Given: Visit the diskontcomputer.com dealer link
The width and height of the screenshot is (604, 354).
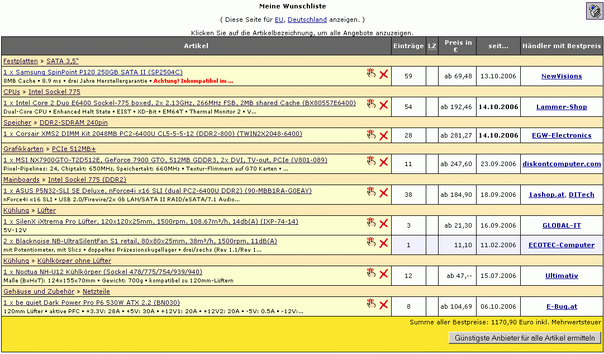Looking at the screenshot, I should click(x=562, y=164).
